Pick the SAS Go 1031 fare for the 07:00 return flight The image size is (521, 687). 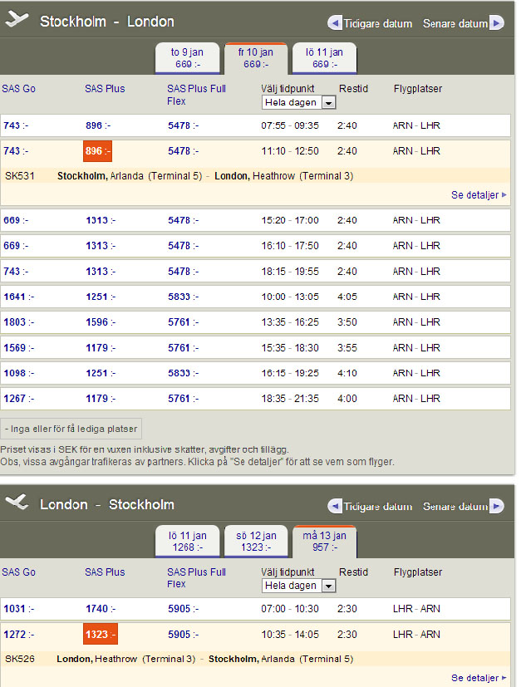pyautogui.click(x=14, y=609)
